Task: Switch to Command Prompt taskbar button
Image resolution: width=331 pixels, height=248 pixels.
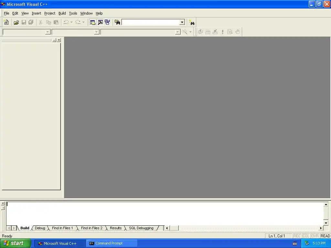Action: (112, 243)
